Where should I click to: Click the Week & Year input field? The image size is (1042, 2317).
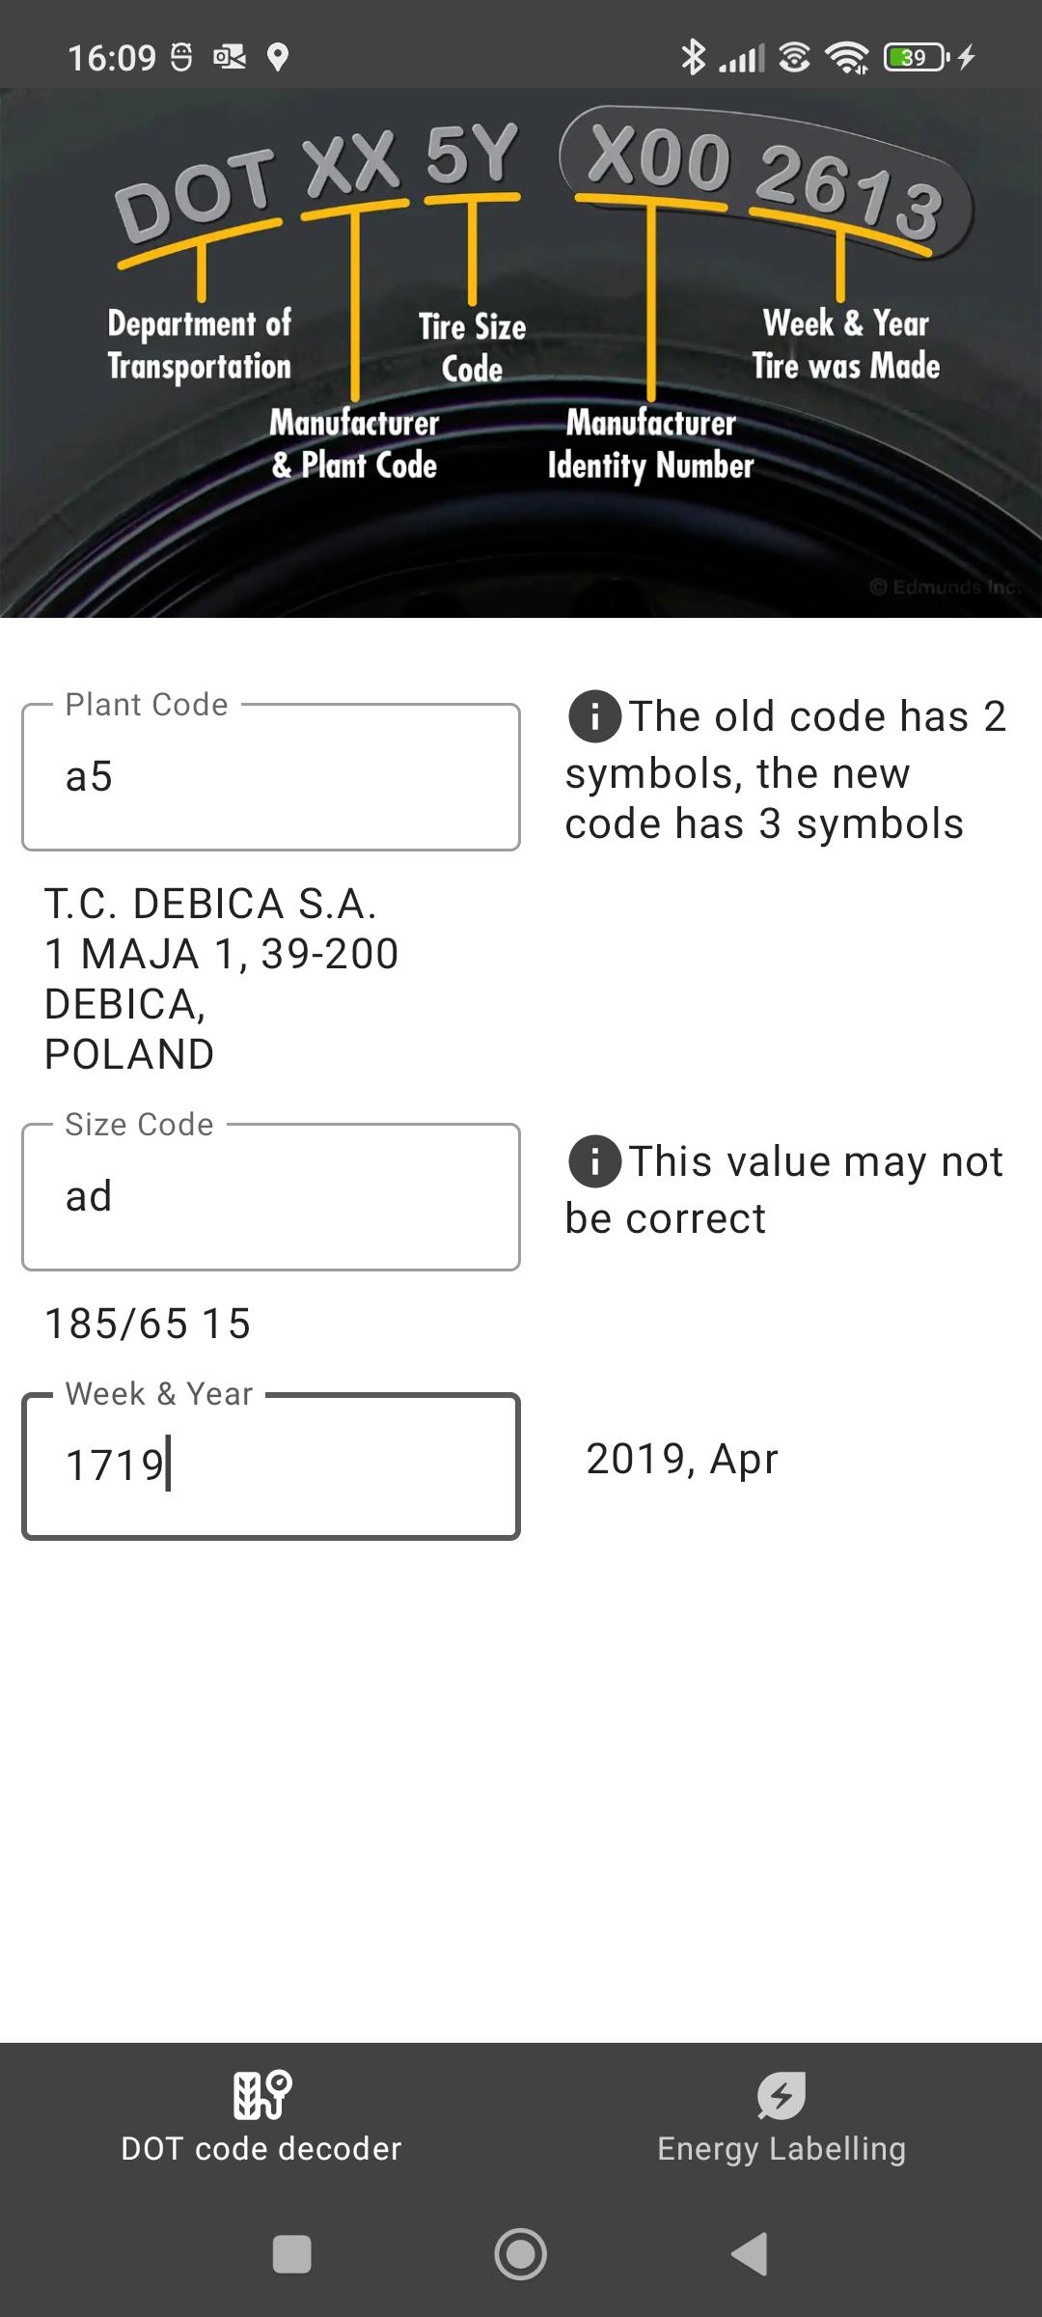(271, 1466)
